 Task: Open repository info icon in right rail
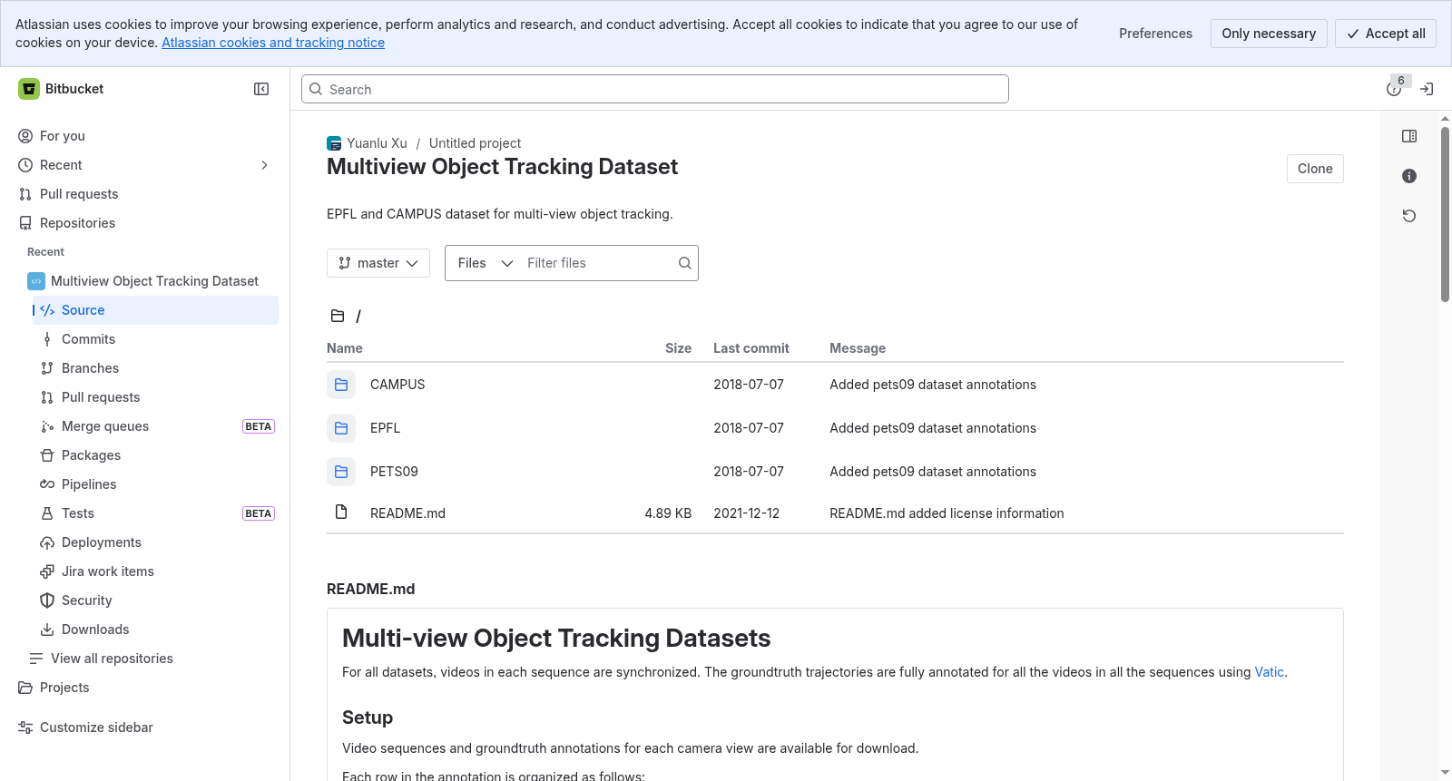click(1409, 176)
